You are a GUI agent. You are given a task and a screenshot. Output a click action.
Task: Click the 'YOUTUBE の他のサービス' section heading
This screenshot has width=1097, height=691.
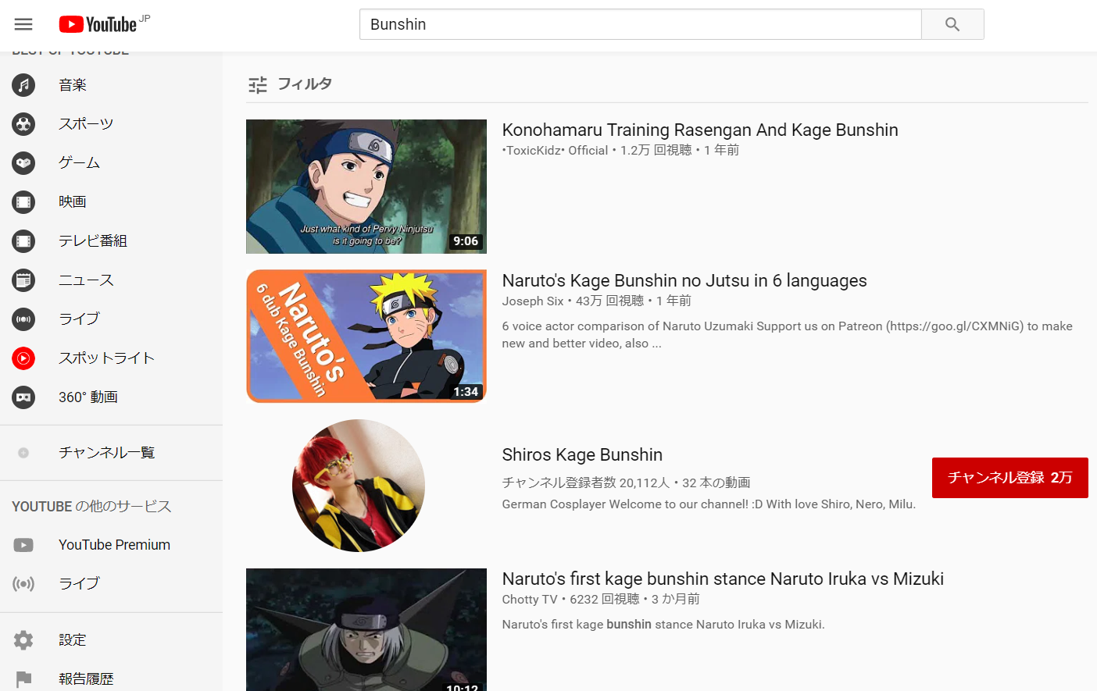coord(91,507)
